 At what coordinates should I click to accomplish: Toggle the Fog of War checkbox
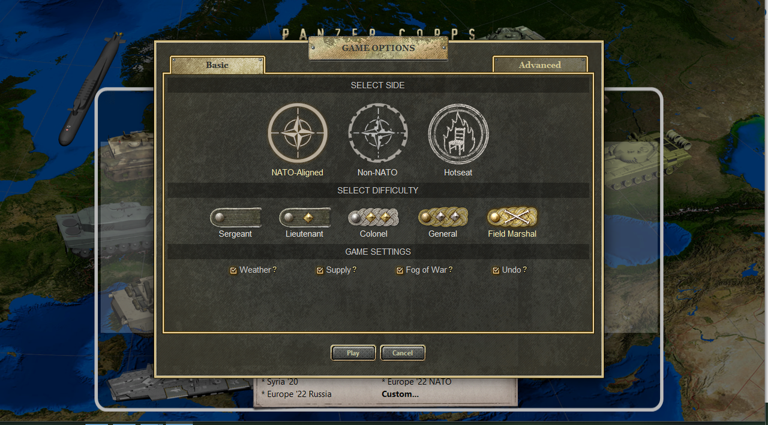click(400, 271)
